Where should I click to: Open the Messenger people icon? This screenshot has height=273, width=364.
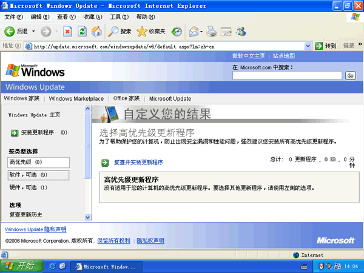pos(241,32)
